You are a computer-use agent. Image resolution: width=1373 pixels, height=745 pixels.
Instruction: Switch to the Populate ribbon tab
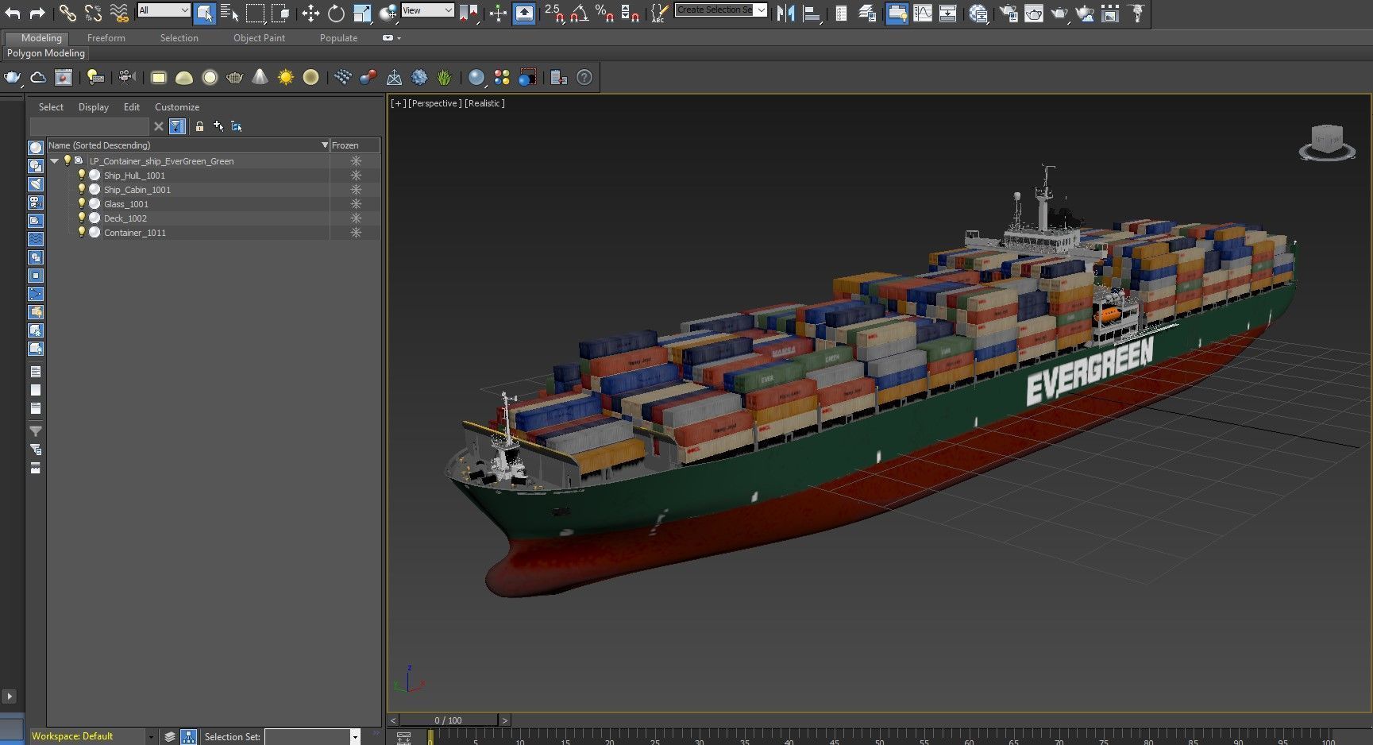(x=338, y=38)
